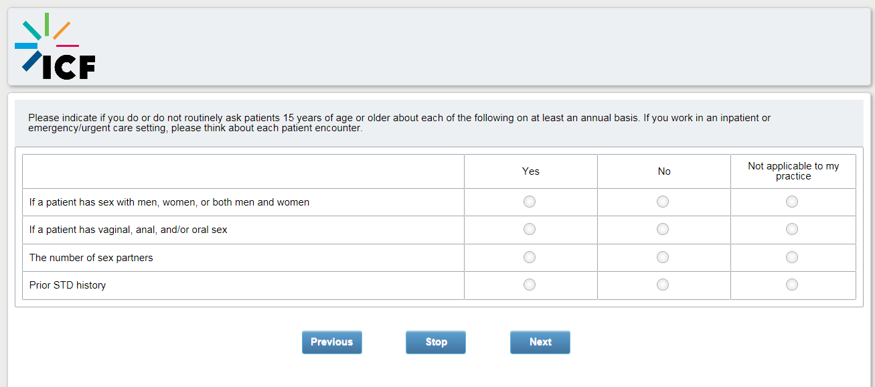This screenshot has height=387, width=875.
Task: Go back with the Previous button
Action: click(x=331, y=342)
